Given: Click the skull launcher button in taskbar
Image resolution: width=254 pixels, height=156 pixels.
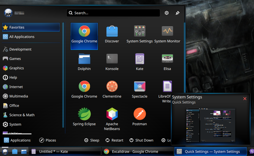Looking at the screenshot, I should [x=5, y=151].
